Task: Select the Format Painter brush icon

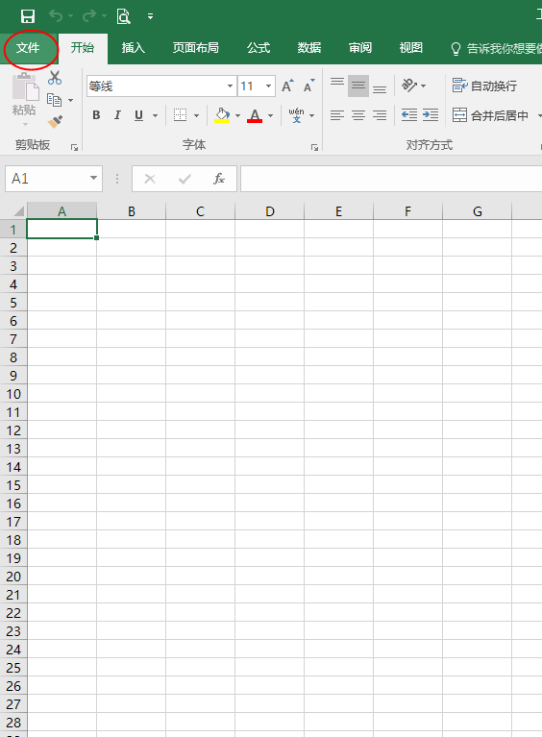Action: (55, 122)
